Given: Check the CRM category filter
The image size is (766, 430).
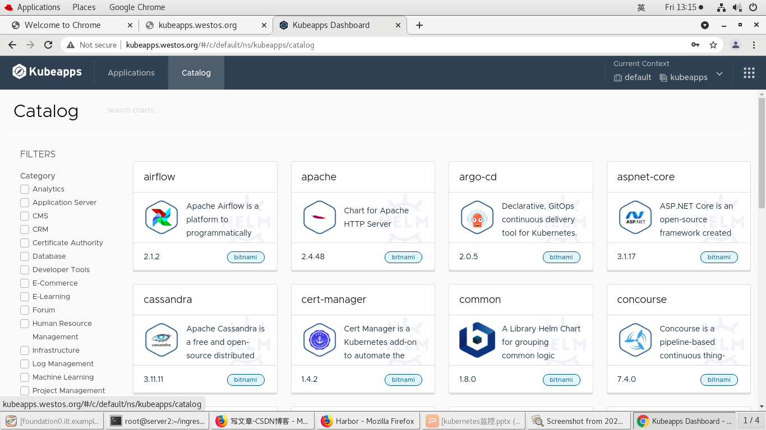Looking at the screenshot, I should click(x=25, y=230).
